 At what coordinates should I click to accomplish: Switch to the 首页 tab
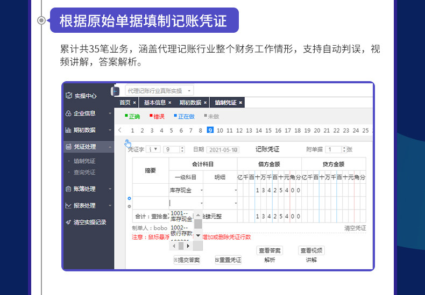pyautogui.click(x=125, y=103)
